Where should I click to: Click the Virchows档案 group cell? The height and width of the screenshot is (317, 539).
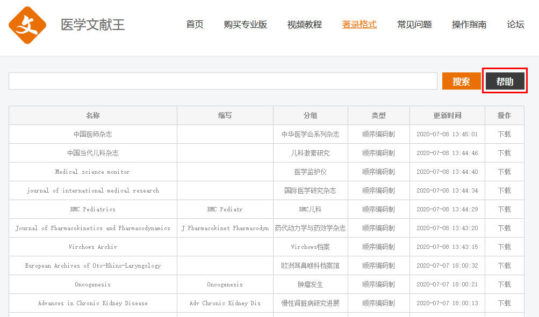(x=311, y=247)
